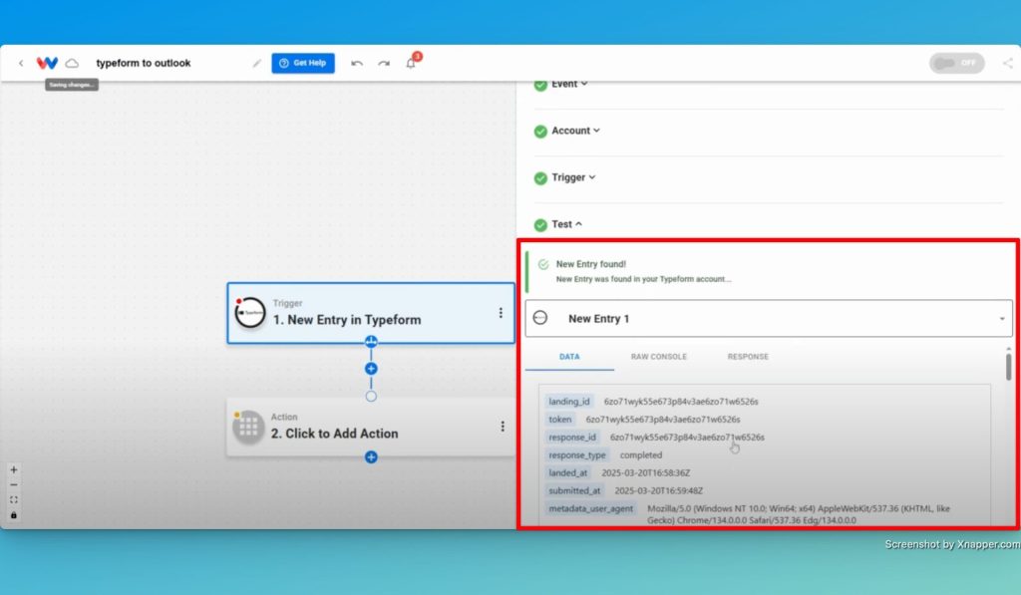The height and width of the screenshot is (595, 1021).
Task: Click the Test green check icon
Action: pos(540,225)
